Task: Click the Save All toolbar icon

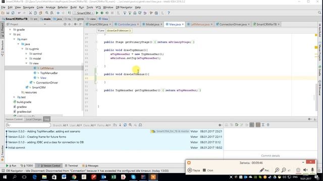Action: pos(8,13)
